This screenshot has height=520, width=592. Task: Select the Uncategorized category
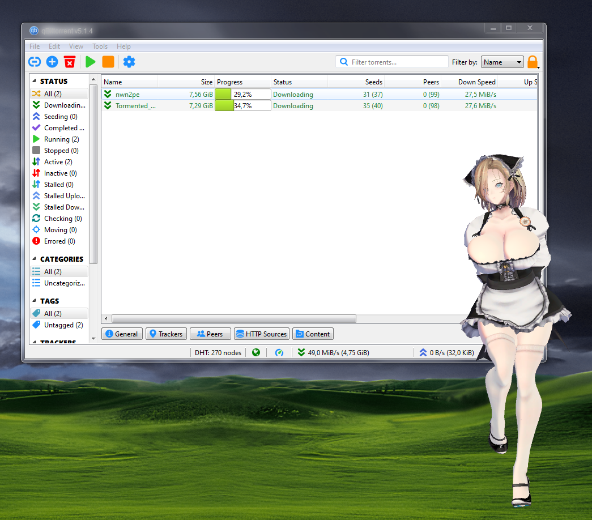[x=59, y=283]
